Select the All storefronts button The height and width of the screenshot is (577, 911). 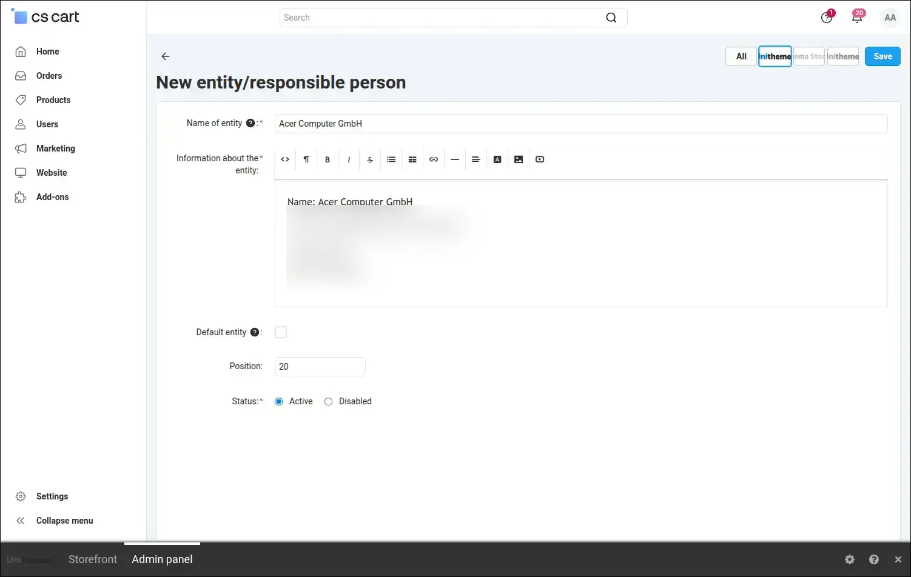pyautogui.click(x=741, y=56)
